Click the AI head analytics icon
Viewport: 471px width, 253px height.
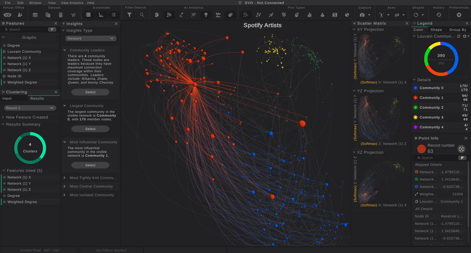(x=157, y=15)
